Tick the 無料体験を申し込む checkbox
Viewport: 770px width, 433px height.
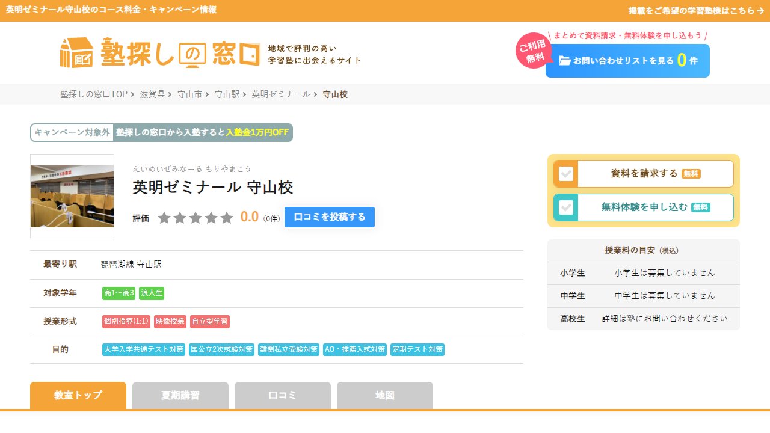pyautogui.click(x=566, y=207)
